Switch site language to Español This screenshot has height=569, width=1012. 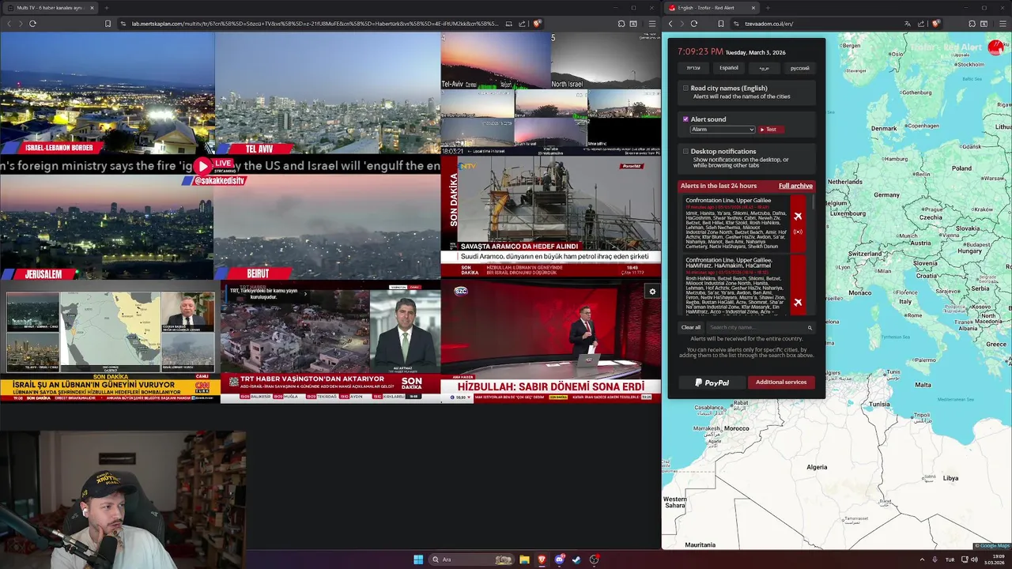click(x=728, y=68)
